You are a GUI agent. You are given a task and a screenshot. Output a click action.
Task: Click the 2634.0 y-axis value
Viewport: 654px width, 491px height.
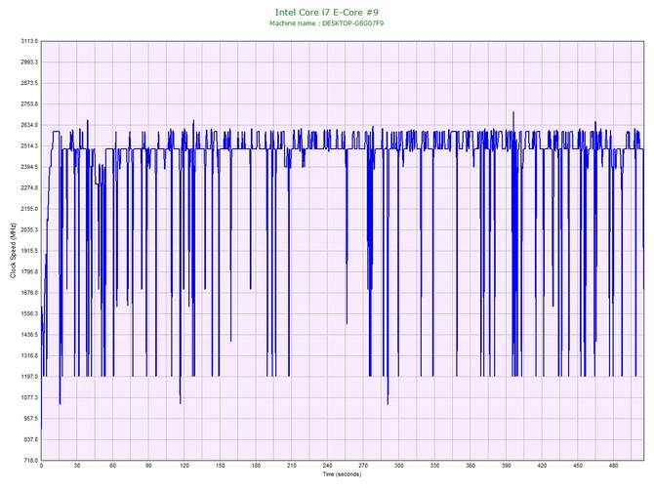click(29, 125)
